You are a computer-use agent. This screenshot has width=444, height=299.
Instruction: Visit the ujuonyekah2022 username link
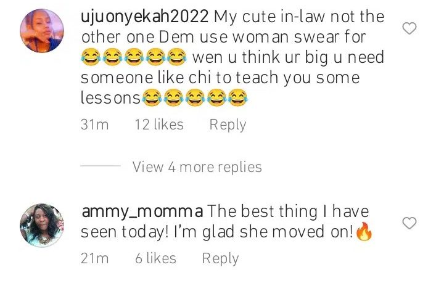point(145,17)
